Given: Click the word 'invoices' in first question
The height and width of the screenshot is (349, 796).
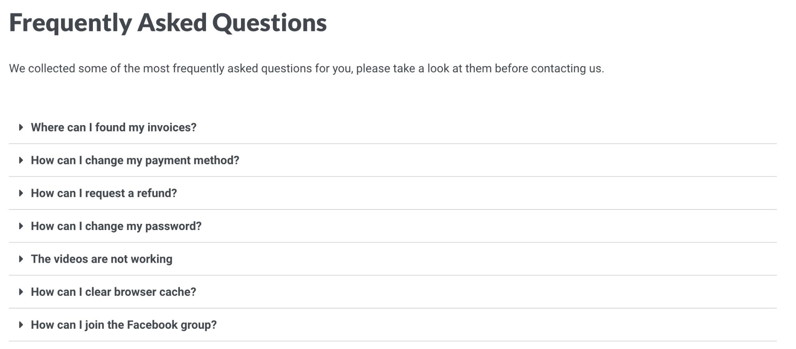Looking at the screenshot, I should point(171,127).
